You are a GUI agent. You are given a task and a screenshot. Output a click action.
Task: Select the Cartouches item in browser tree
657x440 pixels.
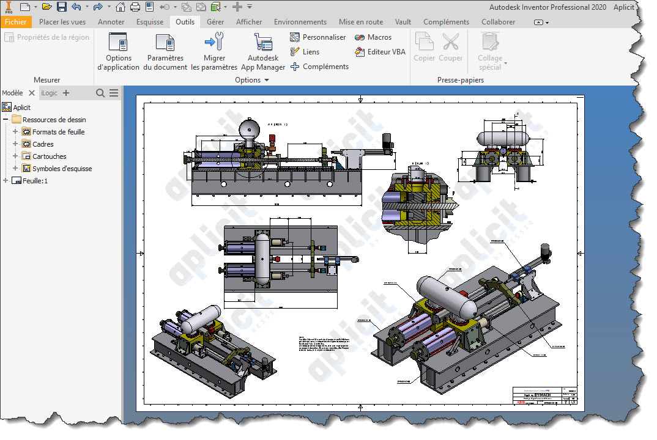pos(49,156)
